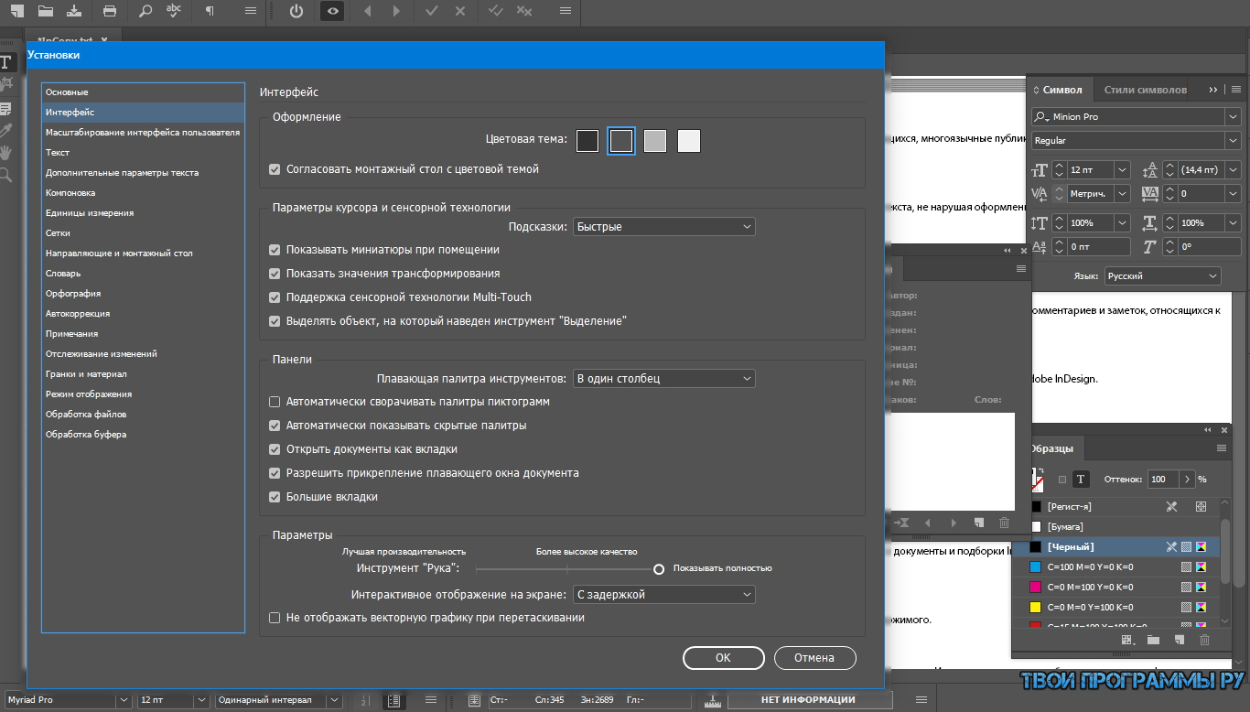
Task: Open floating tools palette dropdown
Action: point(664,378)
